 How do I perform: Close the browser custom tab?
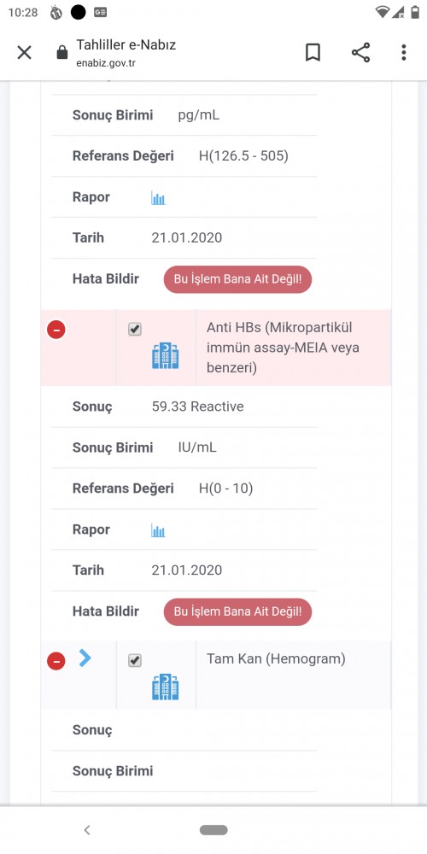[x=25, y=52]
